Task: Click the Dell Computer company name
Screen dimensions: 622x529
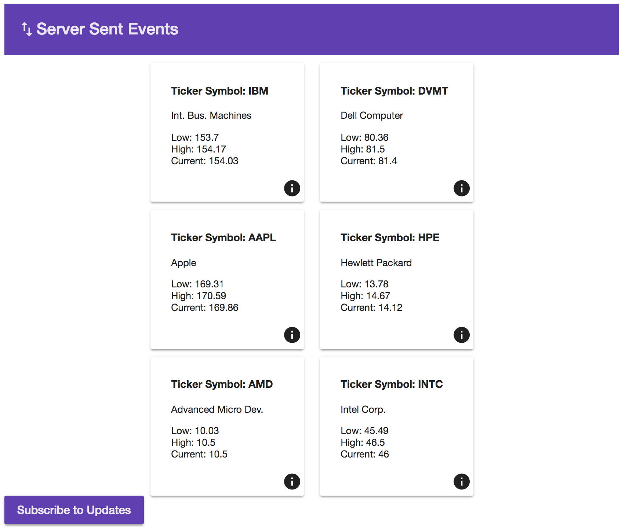Action: (x=372, y=115)
